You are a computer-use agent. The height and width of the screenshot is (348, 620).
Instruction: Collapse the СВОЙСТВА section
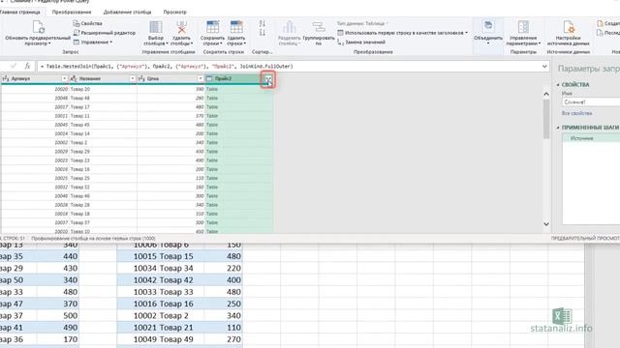tap(558, 84)
